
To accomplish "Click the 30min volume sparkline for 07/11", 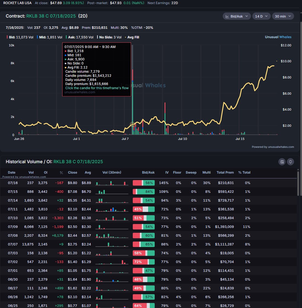I will click(x=112, y=209).
